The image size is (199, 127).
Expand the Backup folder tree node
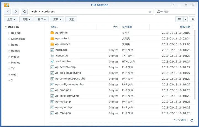tap(9, 33)
